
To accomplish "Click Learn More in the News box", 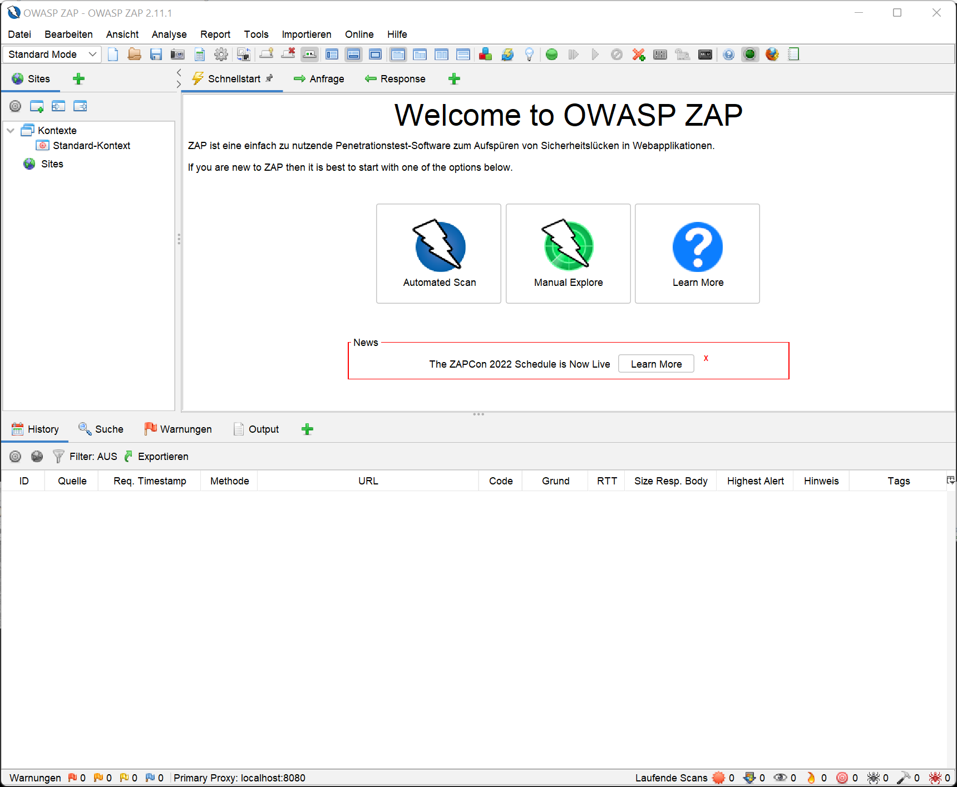I will (656, 364).
